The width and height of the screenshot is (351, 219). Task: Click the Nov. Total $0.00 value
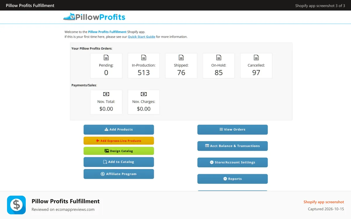[106, 109]
